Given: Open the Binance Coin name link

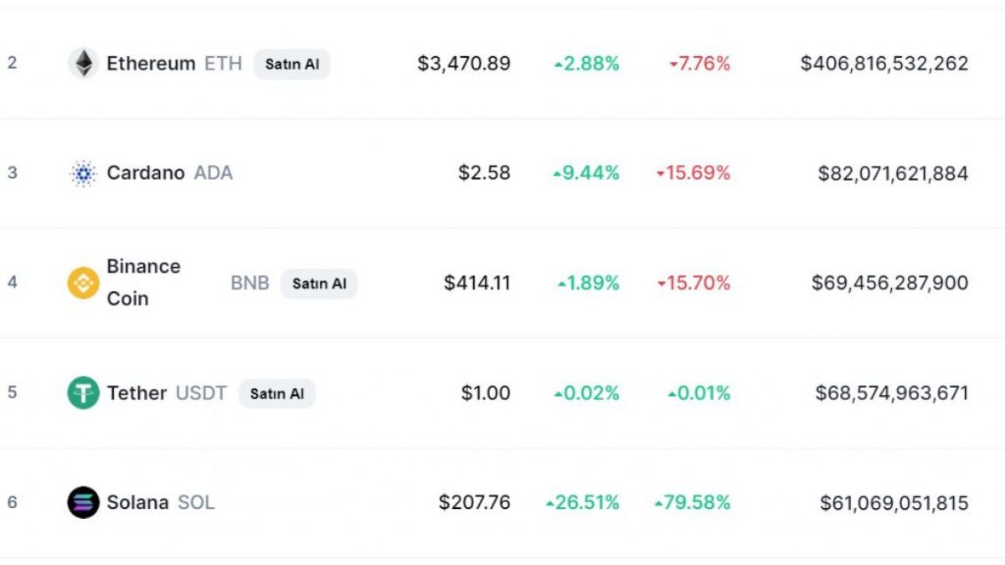Looking at the screenshot, I should pos(143,282).
